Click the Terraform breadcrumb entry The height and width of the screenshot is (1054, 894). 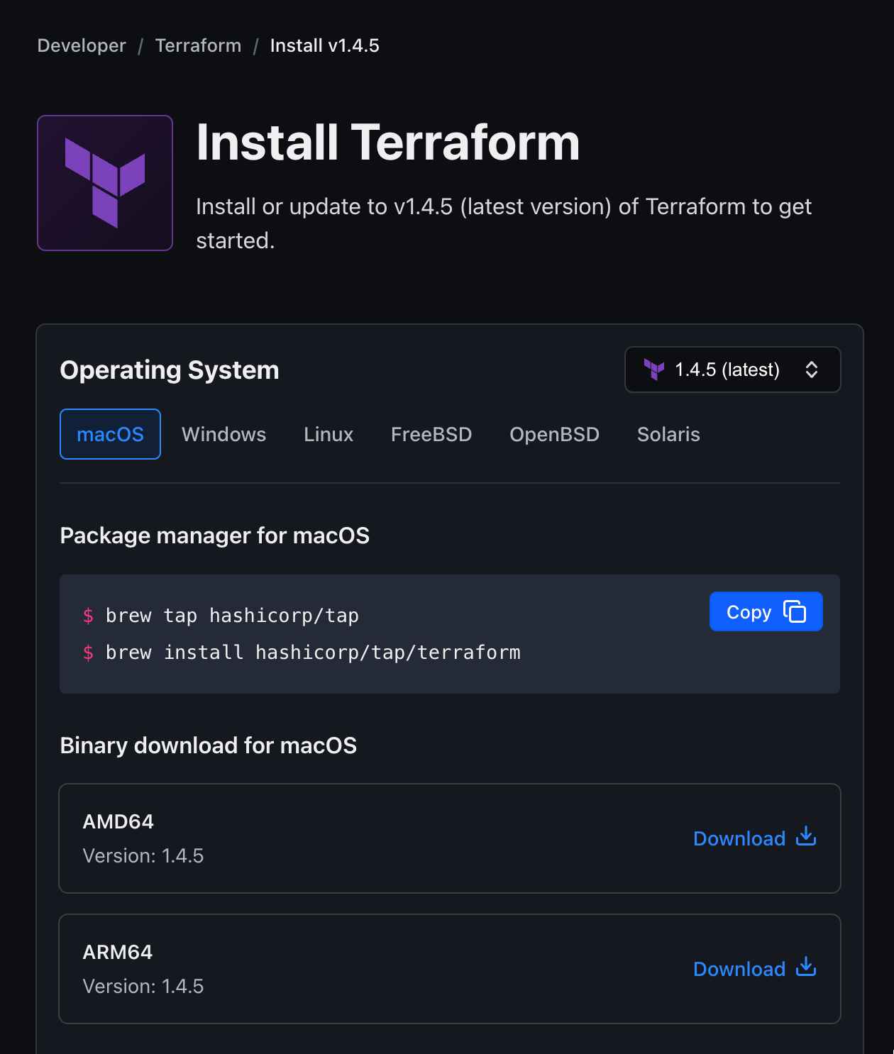[198, 45]
